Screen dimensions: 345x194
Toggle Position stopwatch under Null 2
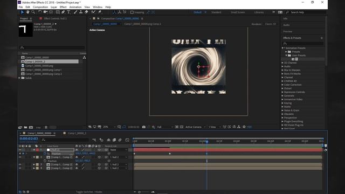[45, 154]
